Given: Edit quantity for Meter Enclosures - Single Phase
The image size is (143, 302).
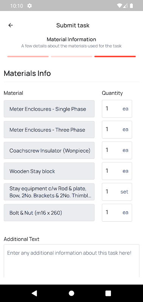Looking at the screenshot, I should 117,109.
